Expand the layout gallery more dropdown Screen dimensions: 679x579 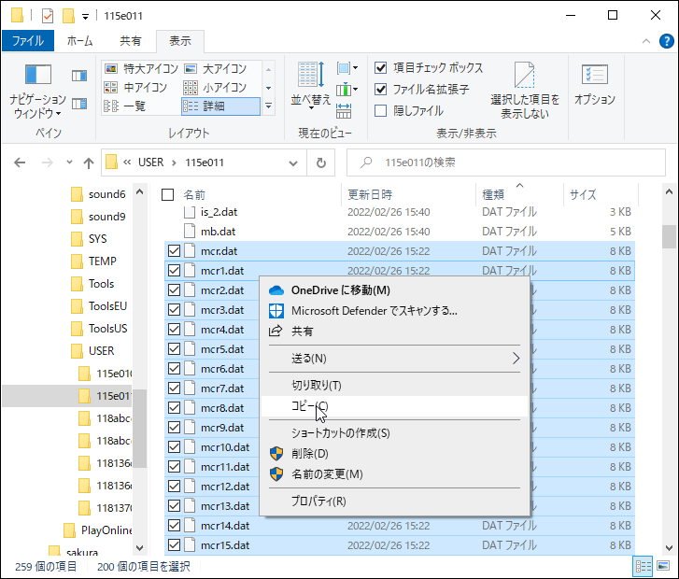(x=268, y=106)
